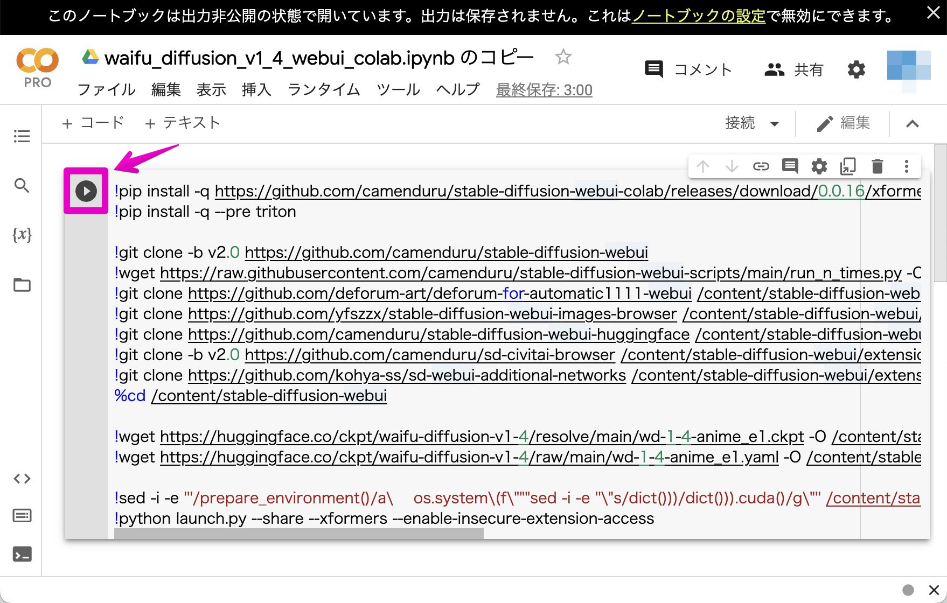947x603 pixels.
Task: Add a comment to the cell
Action: click(x=790, y=166)
